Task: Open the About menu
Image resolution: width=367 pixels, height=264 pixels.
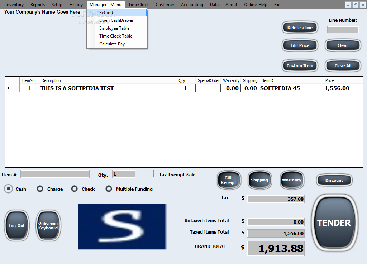Action: point(231,5)
